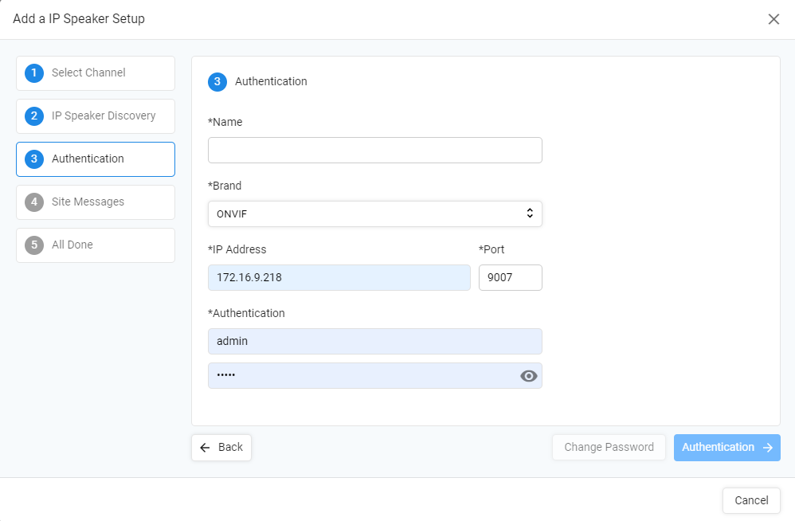Open the All Done step

(x=96, y=245)
